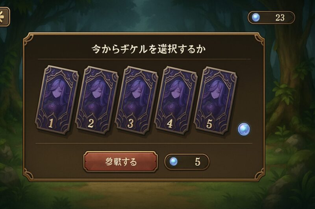The image size is (315, 209).
Task: Select the fifth card labeled 5
Action: [x=215, y=100]
